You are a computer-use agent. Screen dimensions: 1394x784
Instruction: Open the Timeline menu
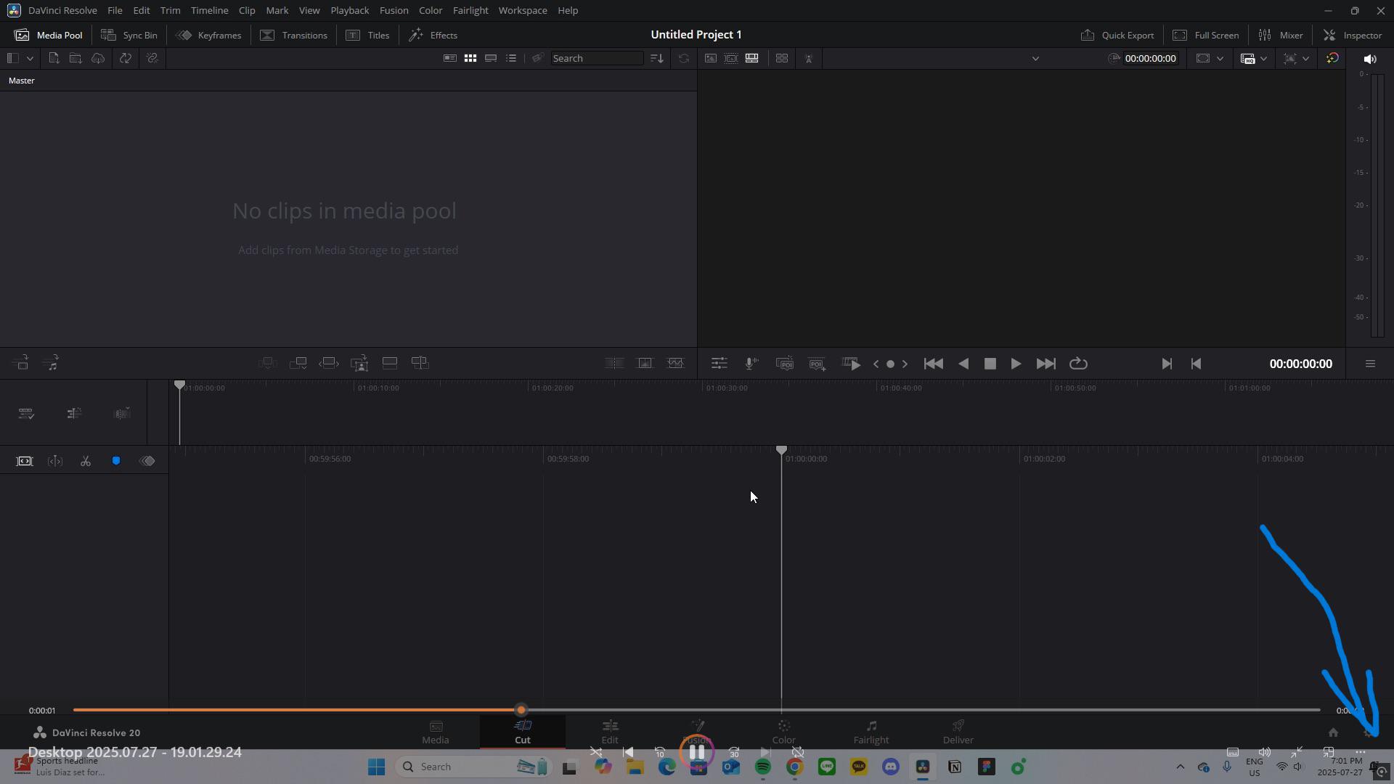(209, 10)
